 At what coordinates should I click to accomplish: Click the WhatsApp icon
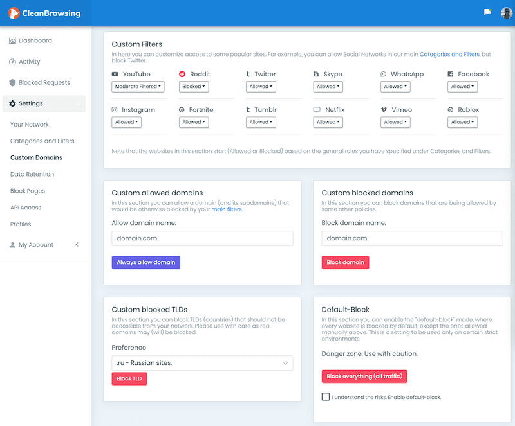(x=383, y=74)
